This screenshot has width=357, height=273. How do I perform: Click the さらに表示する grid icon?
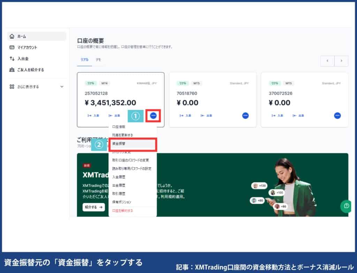(x=12, y=87)
